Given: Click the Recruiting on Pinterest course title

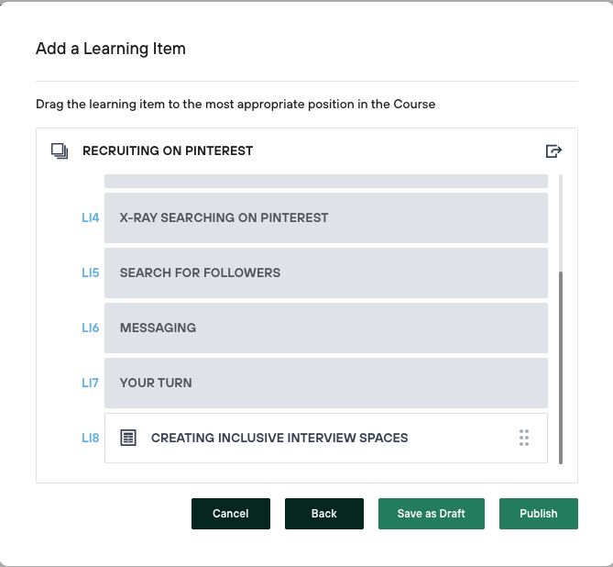Looking at the screenshot, I should click(168, 151).
